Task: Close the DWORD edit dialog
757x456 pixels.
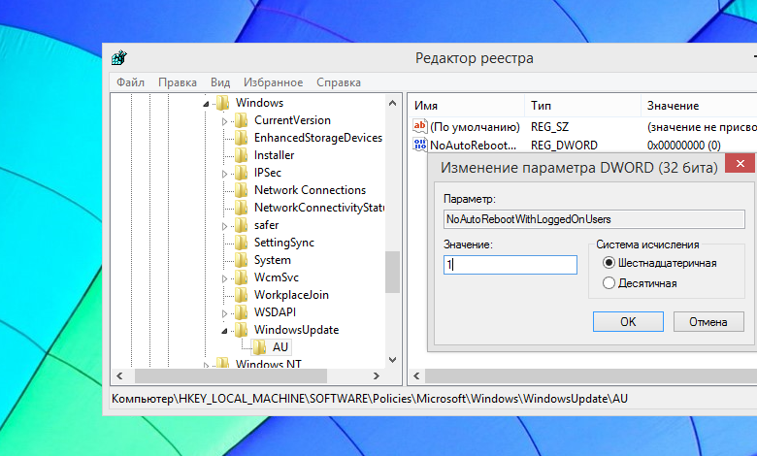Action: click(x=741, y=164)
